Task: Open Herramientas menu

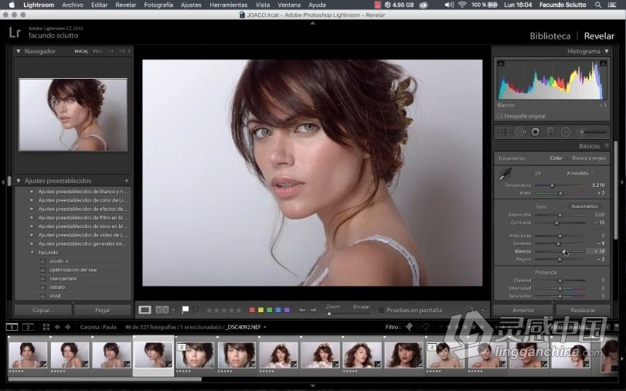Action: pos(229,5)
